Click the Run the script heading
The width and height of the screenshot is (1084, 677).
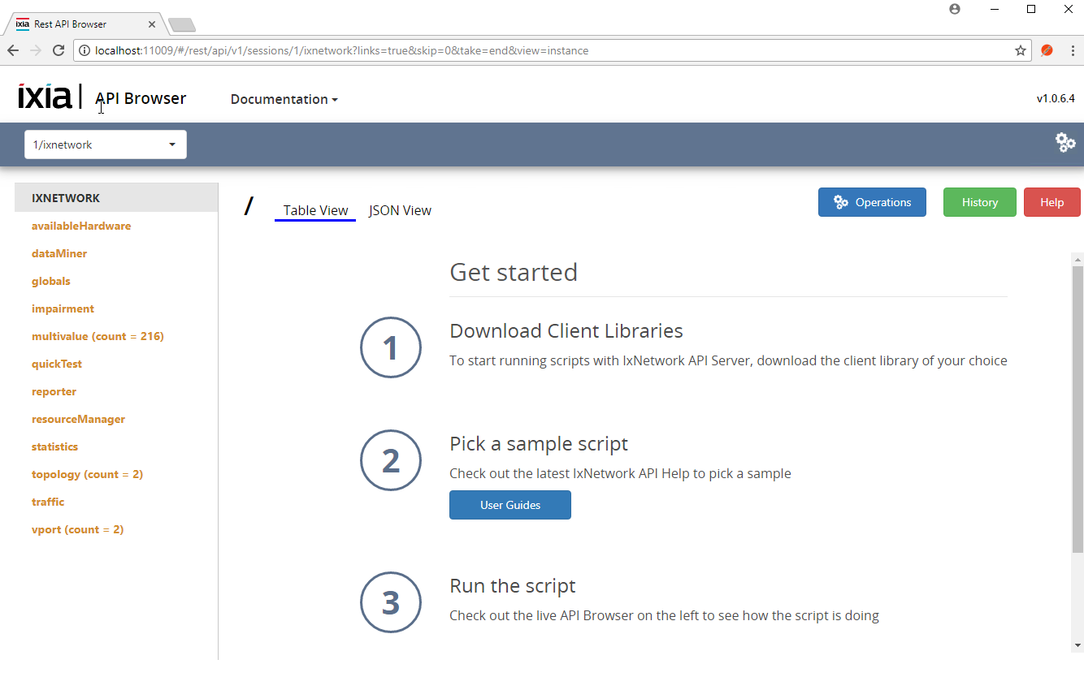(x=513, y=586)
